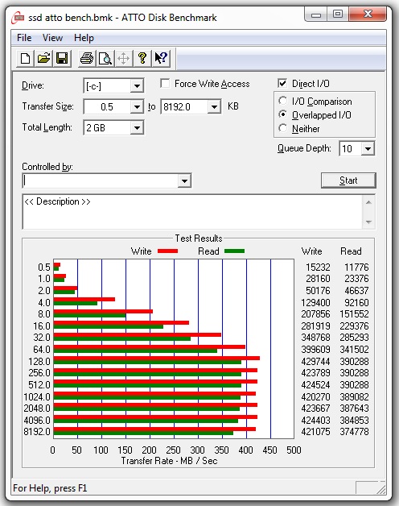Image resolution: width=399 pixels, height=506 pixels.
Task: Enable Force Write Access checkbox
Action: 165,84
